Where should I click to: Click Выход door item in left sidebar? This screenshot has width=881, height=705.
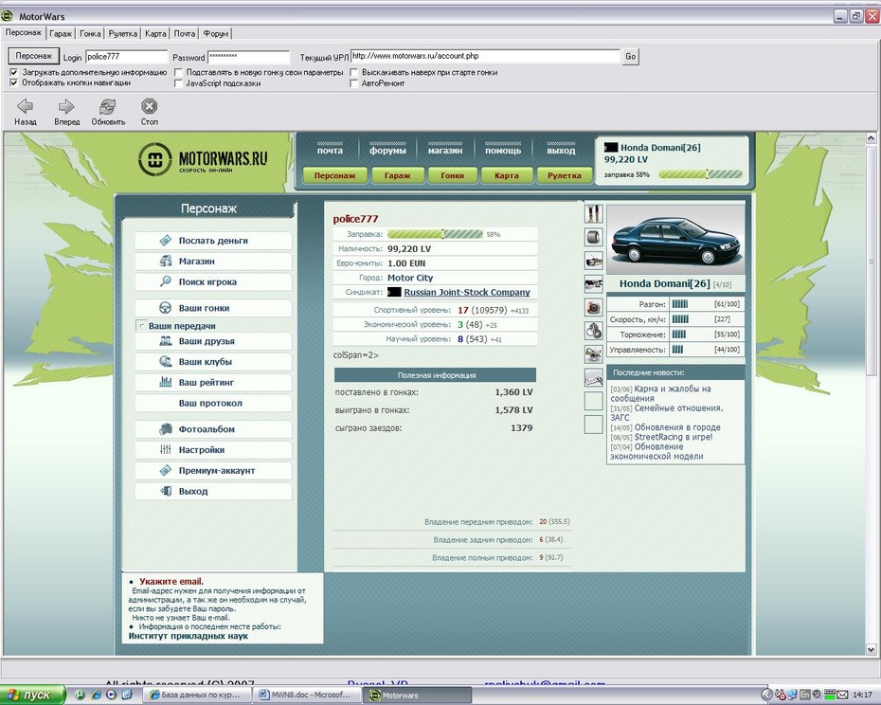tap(213, 492)
